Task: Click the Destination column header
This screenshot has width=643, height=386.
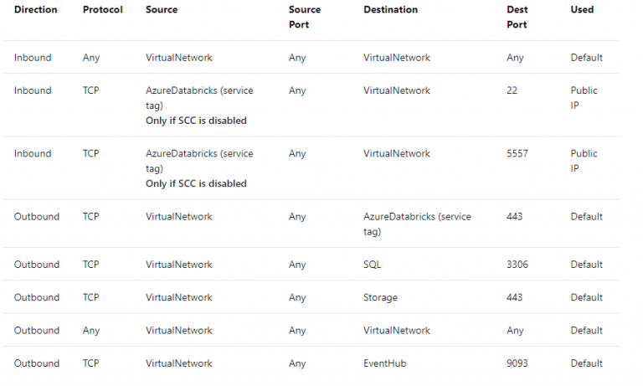Action: click(x=390, y=10)
